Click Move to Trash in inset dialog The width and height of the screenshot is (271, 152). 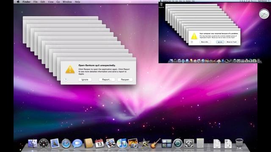[x=232, y=42]
